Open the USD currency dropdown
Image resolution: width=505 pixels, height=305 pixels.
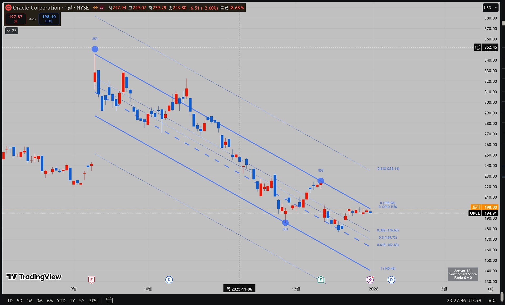[x=490, y=8]
